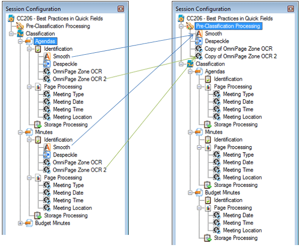Click the Smooth icon under left Agendas Identification
301x246 pixels.
47,56
